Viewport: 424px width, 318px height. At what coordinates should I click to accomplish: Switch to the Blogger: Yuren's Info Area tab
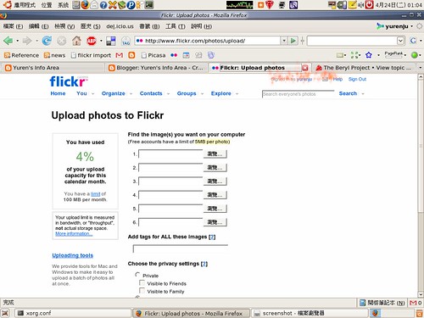click(156, 68)
